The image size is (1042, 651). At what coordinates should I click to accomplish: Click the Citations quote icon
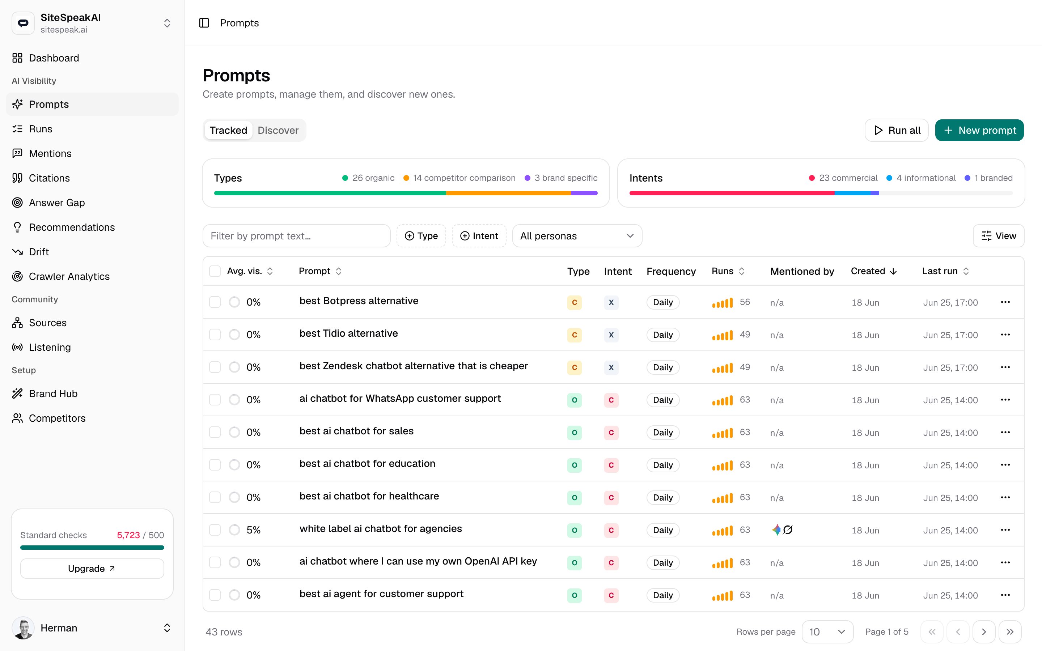click(x=17, y=178)
